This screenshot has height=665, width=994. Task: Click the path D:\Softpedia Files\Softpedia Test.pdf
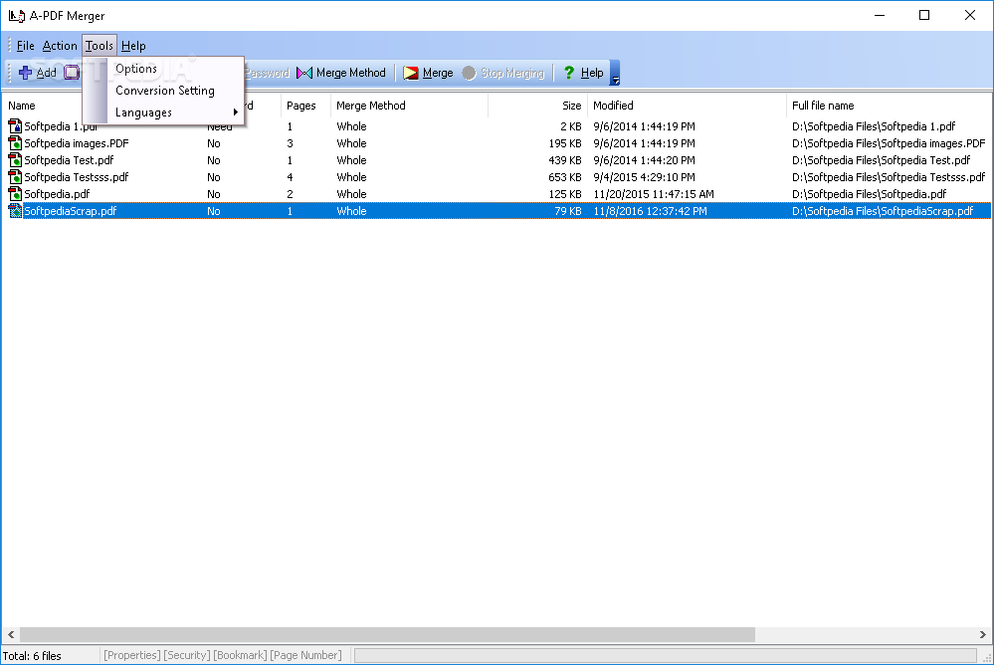coord(882,160)
